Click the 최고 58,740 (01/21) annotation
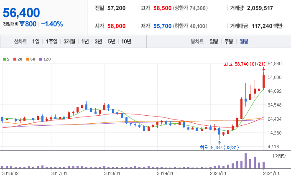 (245, 64)
